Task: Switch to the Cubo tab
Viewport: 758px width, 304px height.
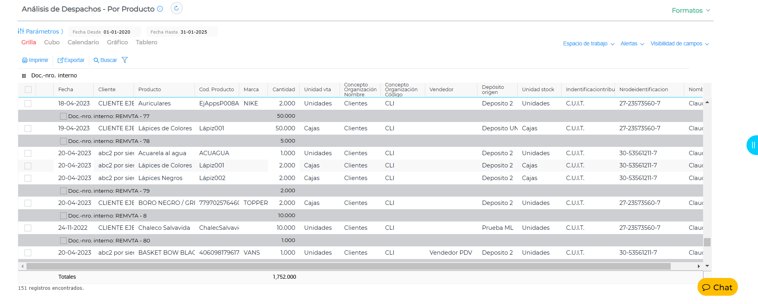Action: click(52, 42)
